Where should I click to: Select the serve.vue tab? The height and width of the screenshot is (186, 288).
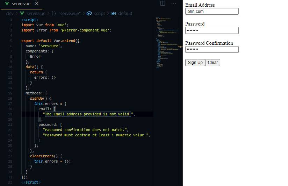click(21, 4)
